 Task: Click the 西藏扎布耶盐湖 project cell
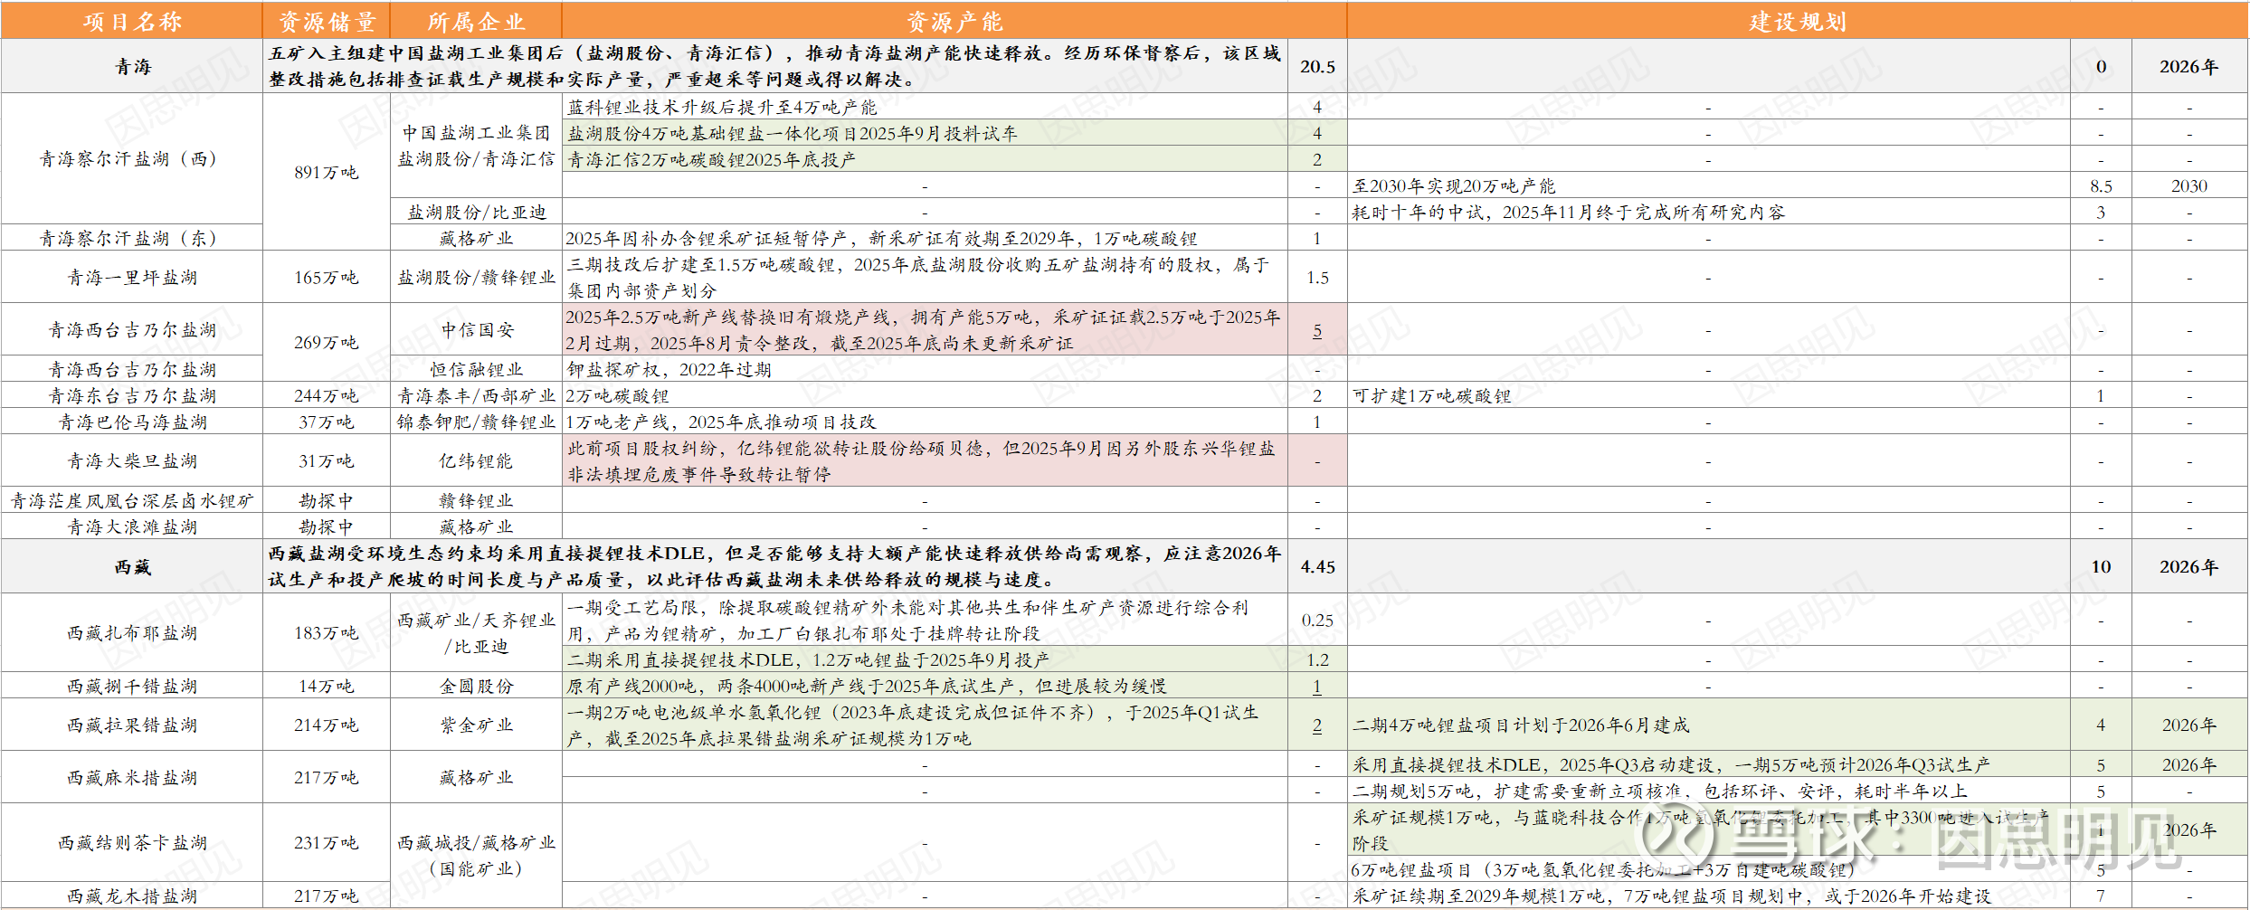click(x=132, y=632)
